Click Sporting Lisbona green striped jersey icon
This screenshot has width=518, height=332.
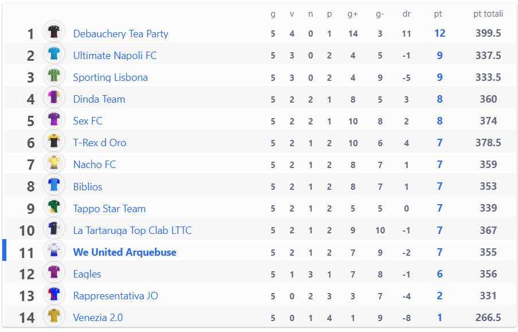tap(54, 75)
